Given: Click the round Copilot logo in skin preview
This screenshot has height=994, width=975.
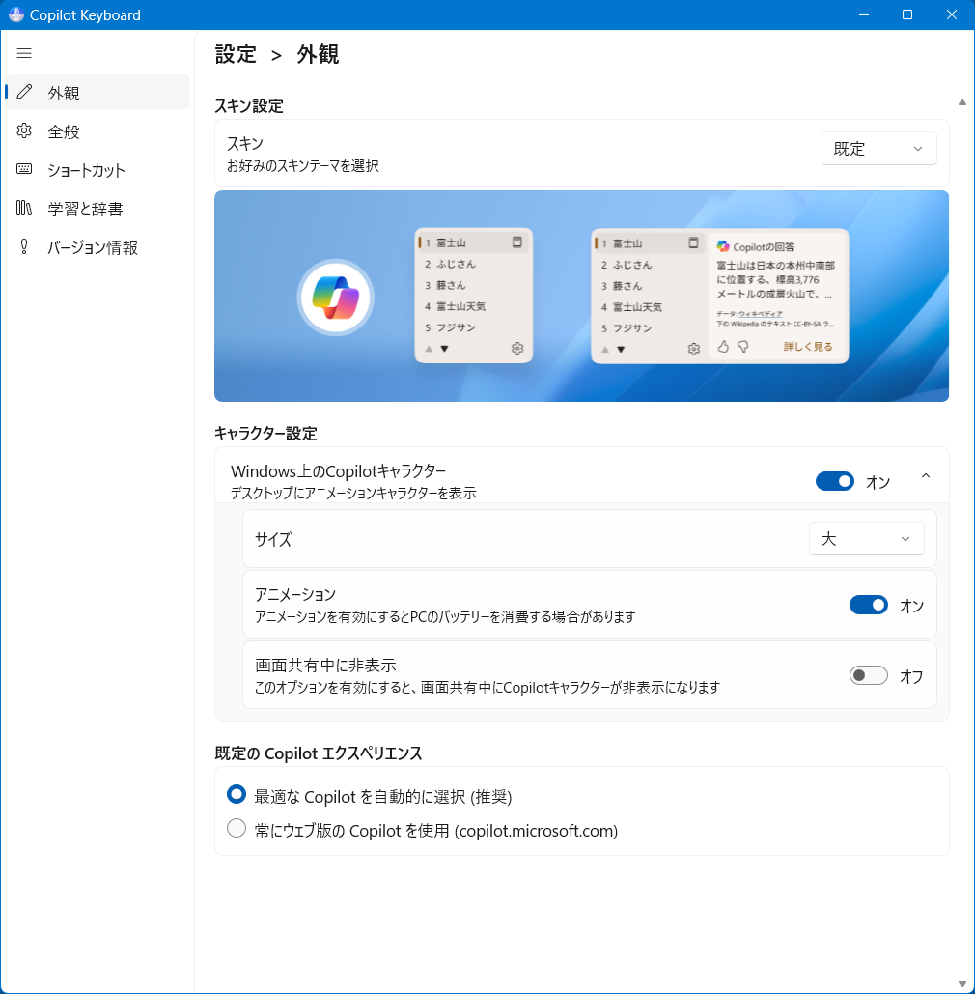Looking at the screenshot, I should point(336,298).
